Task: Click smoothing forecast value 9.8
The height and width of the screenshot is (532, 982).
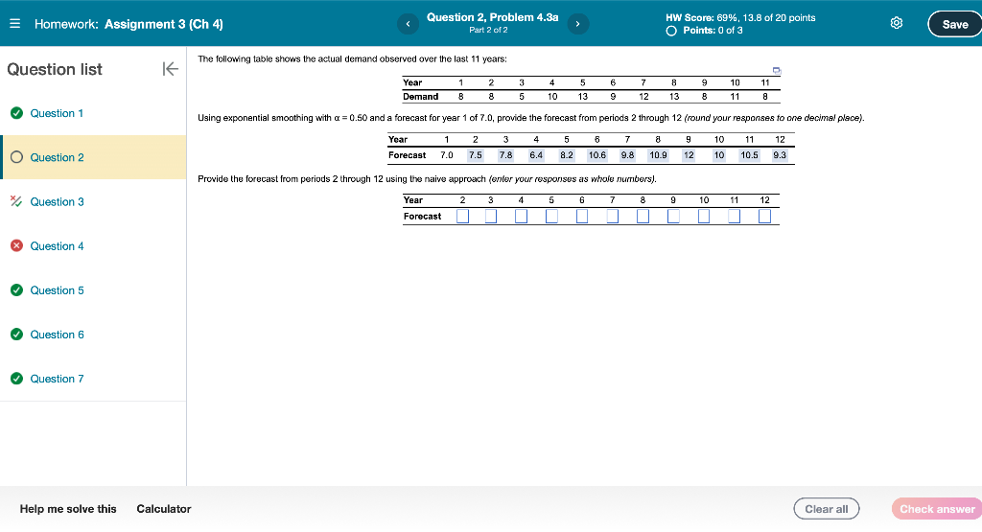Action: [x=627, y=155]
